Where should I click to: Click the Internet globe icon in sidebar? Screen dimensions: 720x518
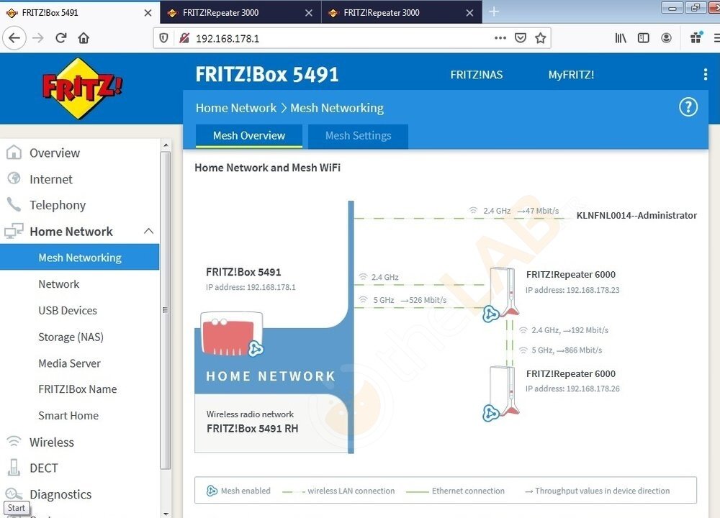point(14,178)
